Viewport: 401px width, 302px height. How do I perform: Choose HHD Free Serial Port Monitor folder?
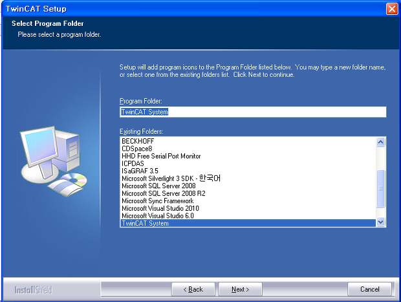click(248, 156)
